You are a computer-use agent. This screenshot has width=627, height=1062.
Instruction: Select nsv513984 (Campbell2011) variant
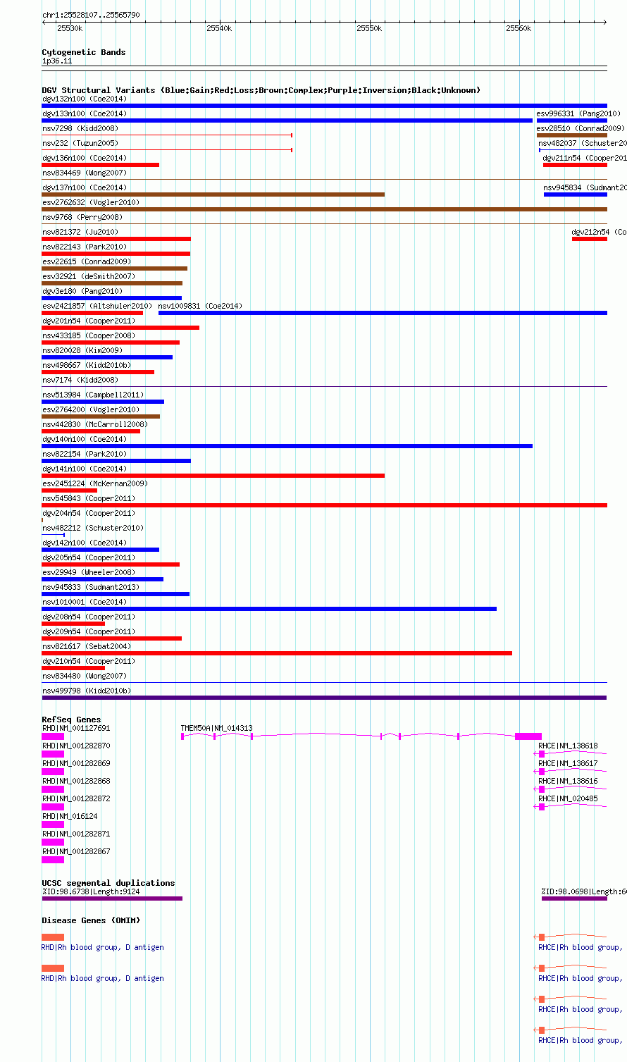93,395
